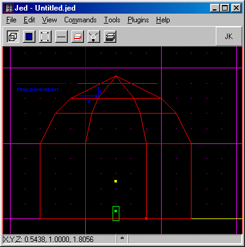
Task: Select the Frame mode stacked layers icon
Action: 110,37
